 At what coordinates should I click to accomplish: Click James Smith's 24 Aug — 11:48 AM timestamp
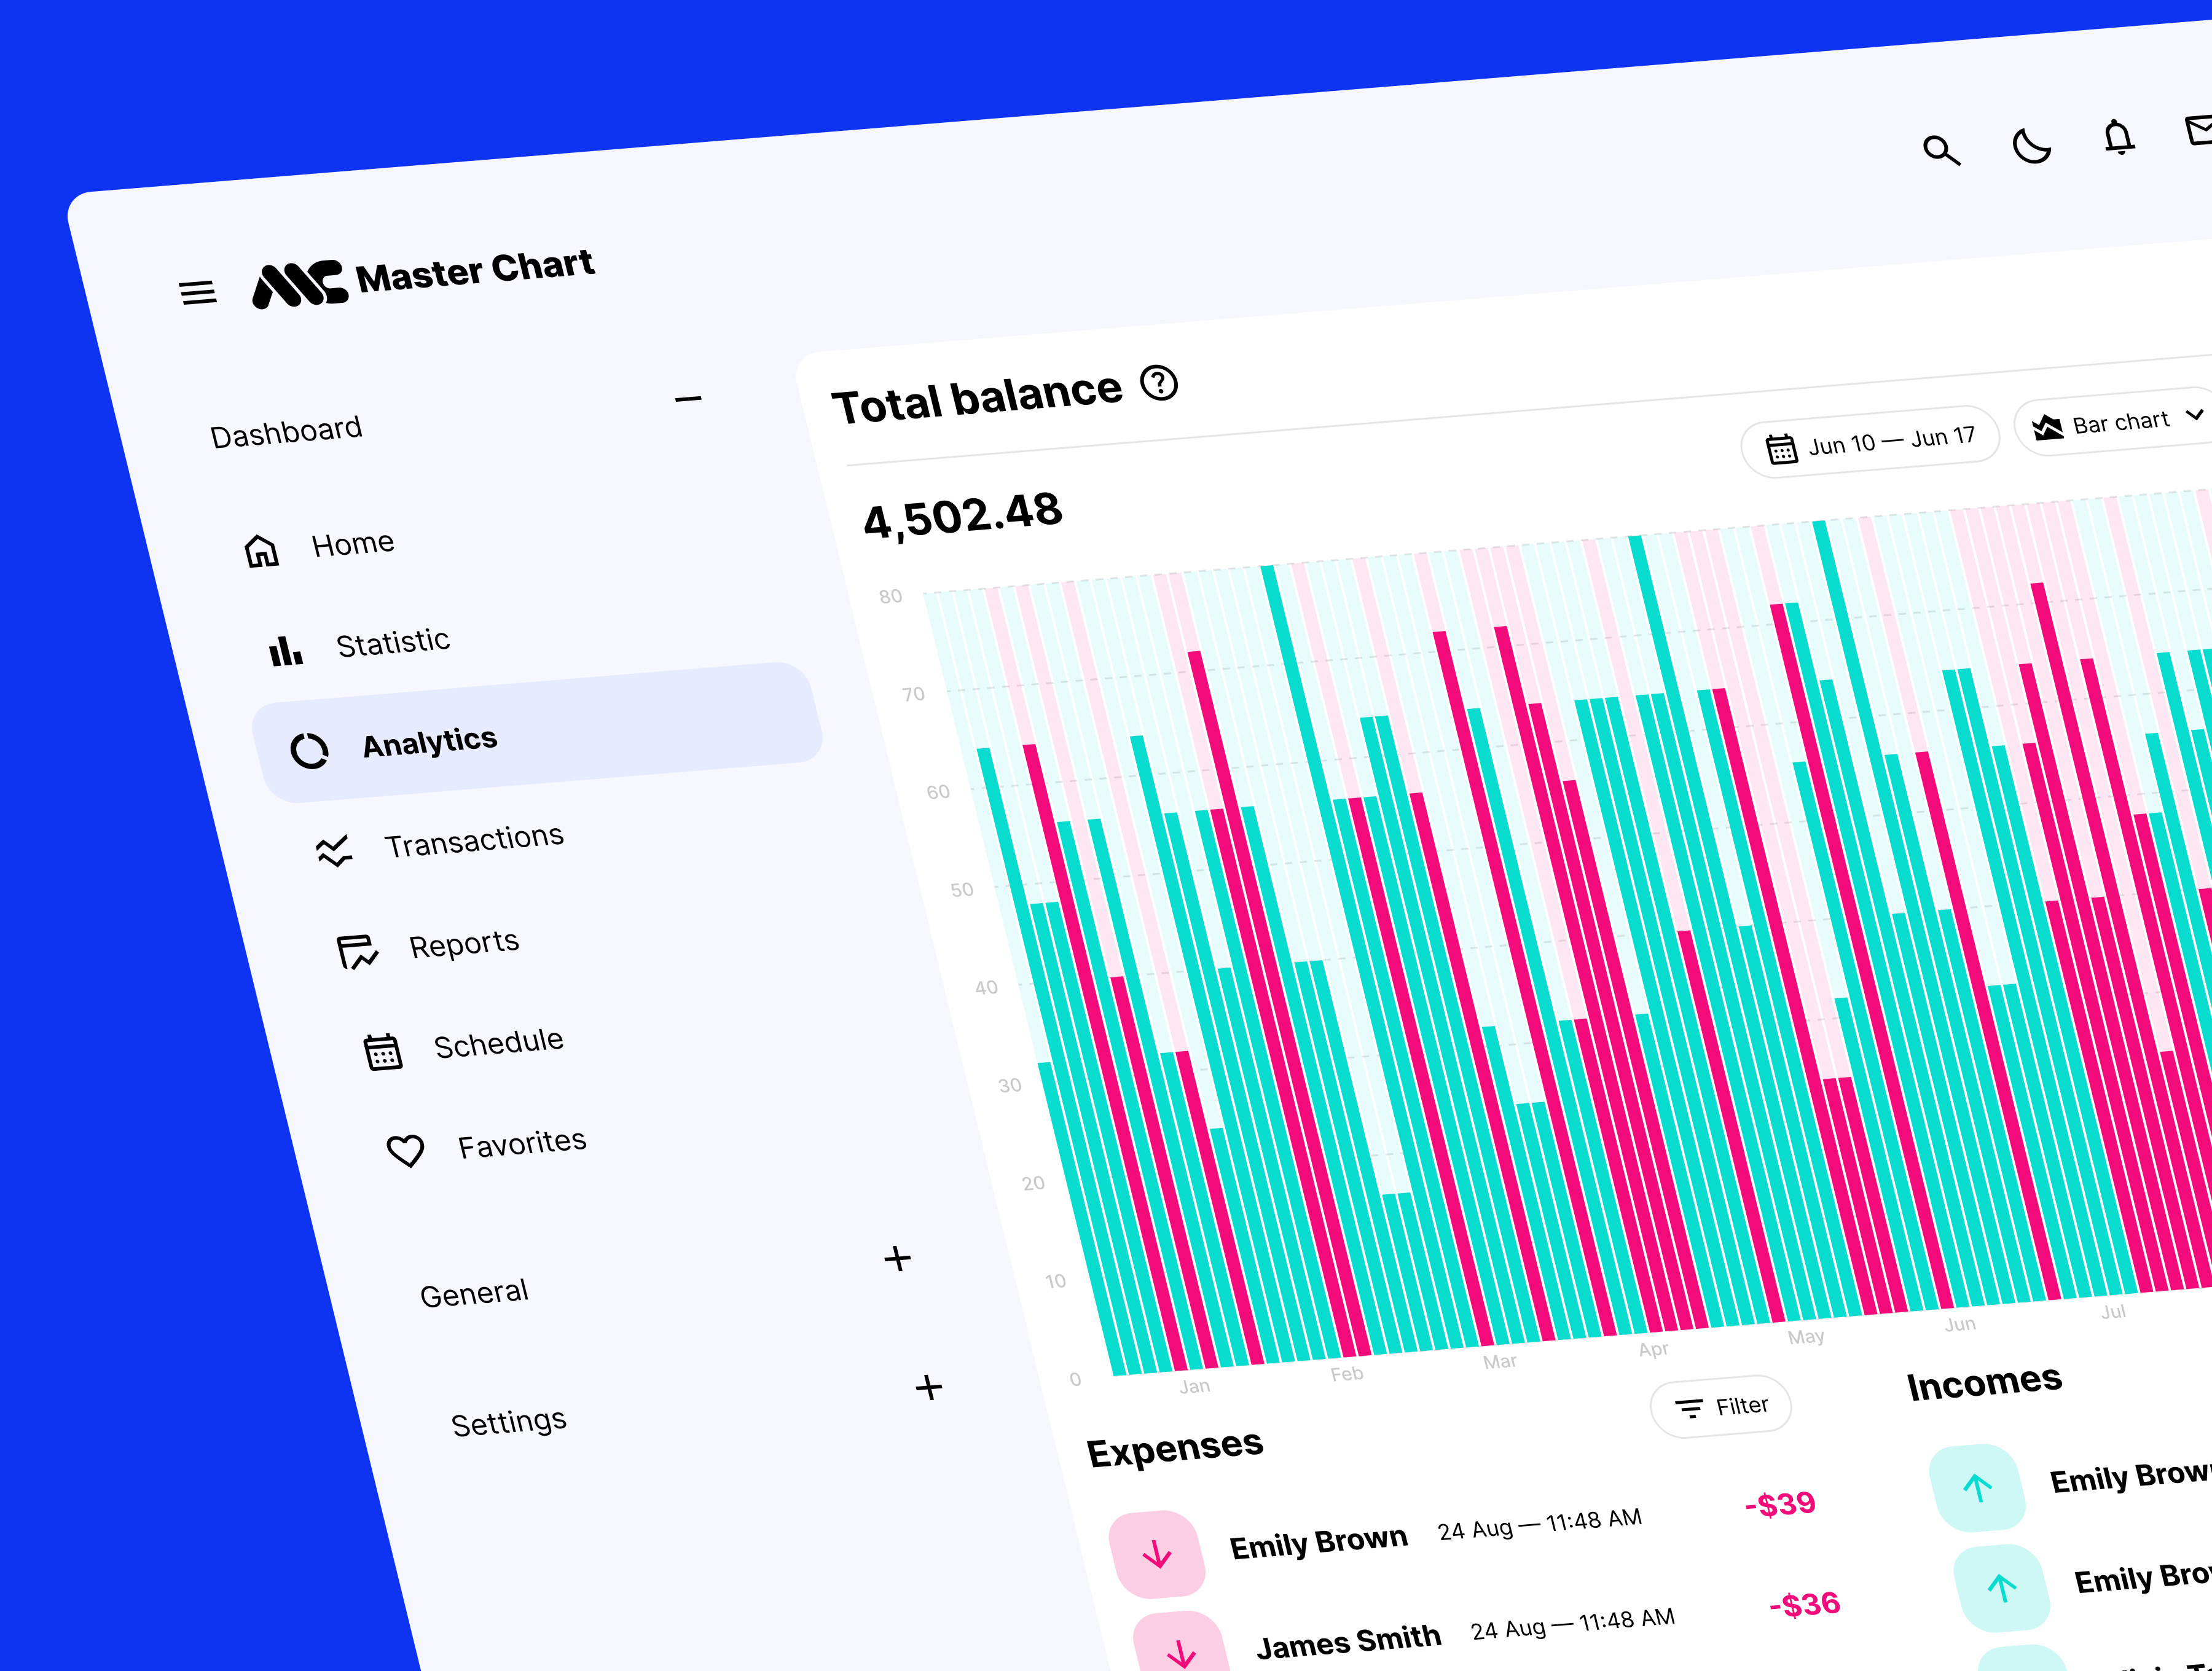coord(1572,1624)
